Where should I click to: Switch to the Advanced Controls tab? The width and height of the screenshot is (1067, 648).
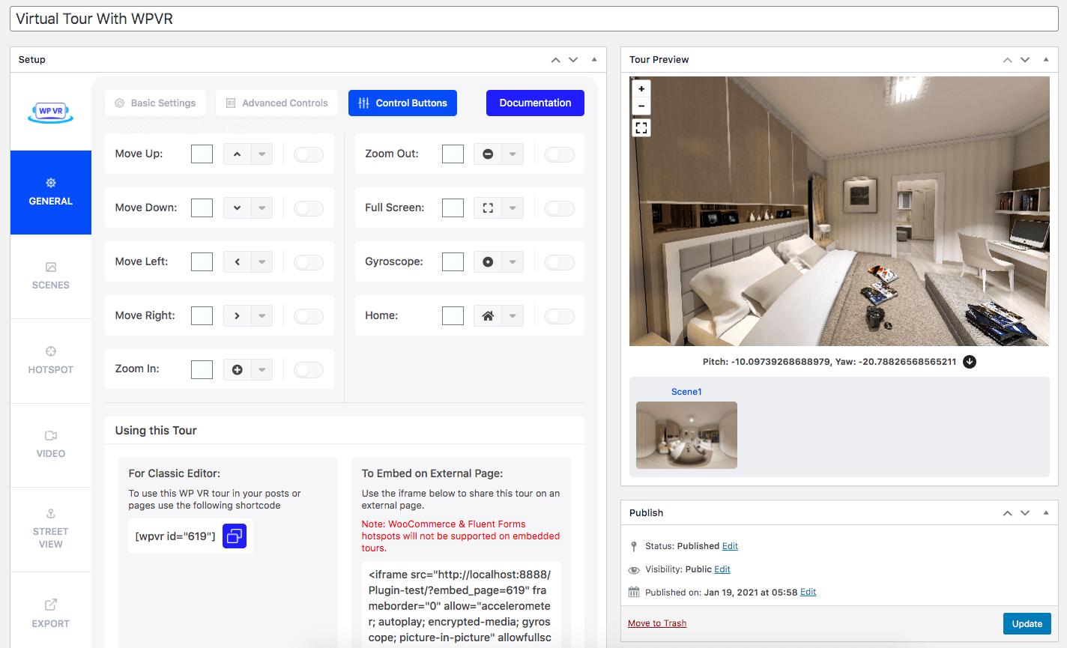[276, 103]
